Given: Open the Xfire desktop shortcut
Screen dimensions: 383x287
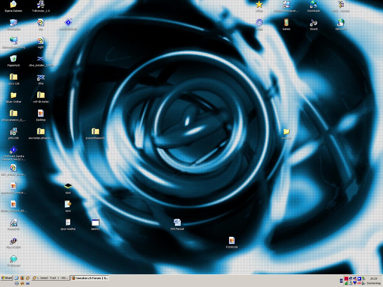Looking at the screenshot, I should point(41,77).
